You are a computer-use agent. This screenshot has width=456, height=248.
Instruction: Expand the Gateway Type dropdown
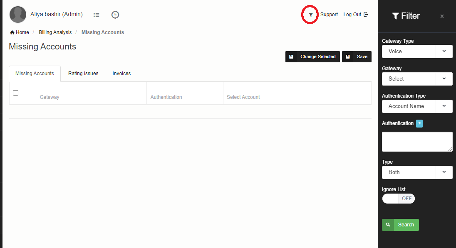(417, 52)
